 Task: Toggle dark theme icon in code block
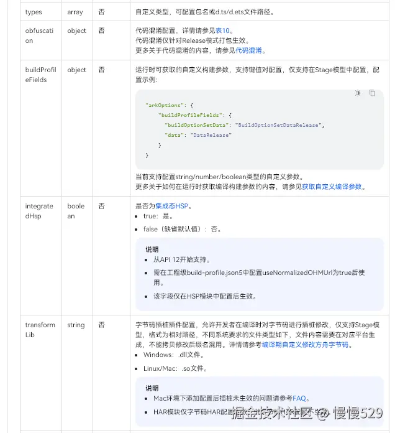point(358,93)
